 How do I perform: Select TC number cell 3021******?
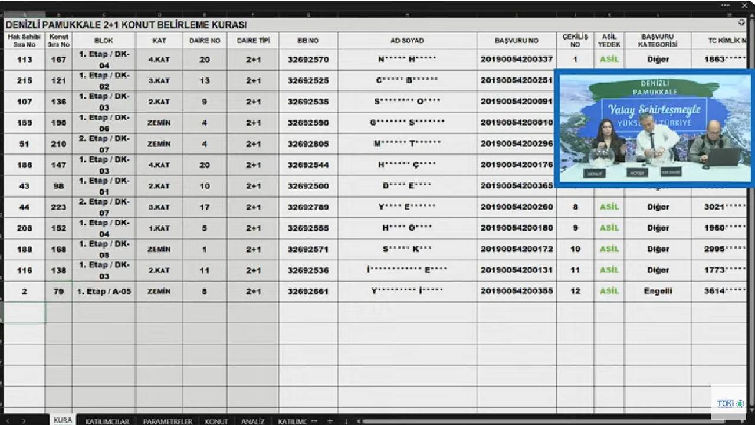point(720,207)
